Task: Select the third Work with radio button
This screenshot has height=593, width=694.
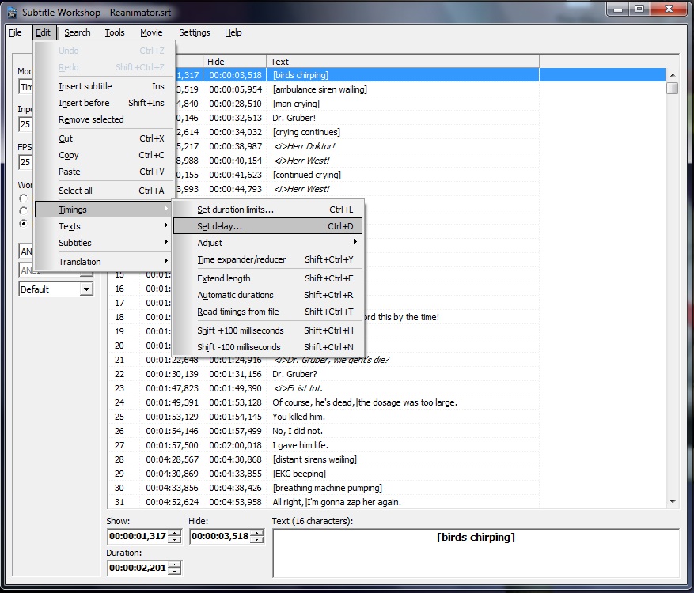Action: click(23, 223)
